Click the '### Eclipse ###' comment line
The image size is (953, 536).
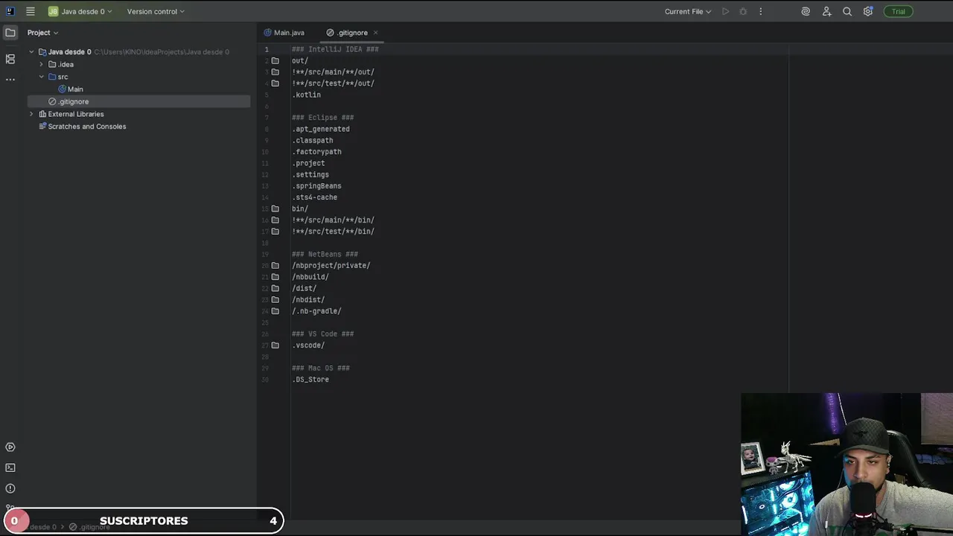tap(322, 118)
